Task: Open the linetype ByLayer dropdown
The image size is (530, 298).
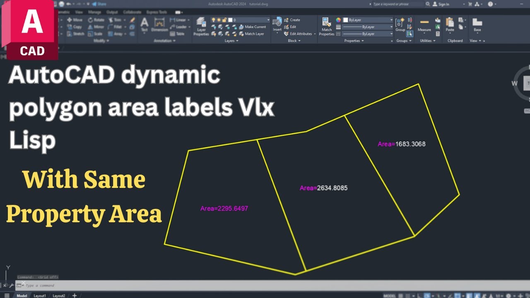Action: 368,34
